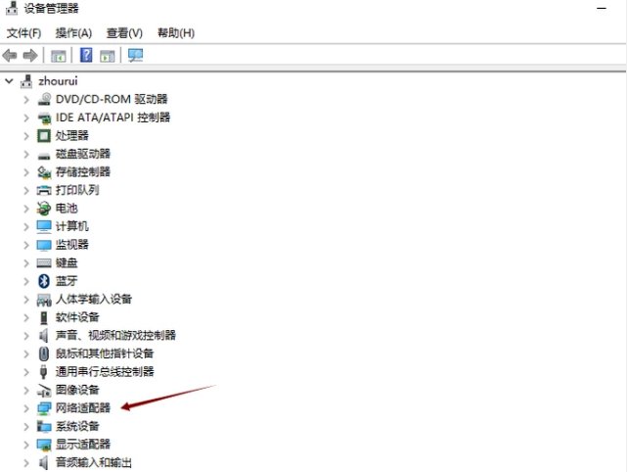Select the 网络适配器 label
The width and height of the screenshot is (629, 472).
(x=83, y=408)
